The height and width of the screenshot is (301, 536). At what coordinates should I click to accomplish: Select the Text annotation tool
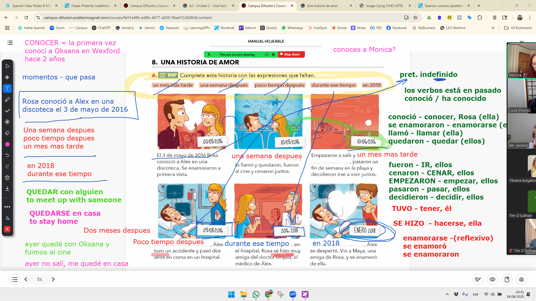(x=8, y=88)
